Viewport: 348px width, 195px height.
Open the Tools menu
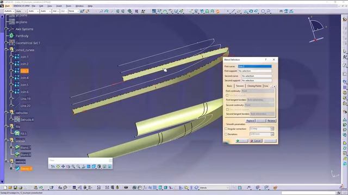tap(69, 6)
